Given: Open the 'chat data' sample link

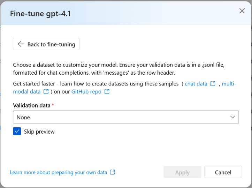Looking at the screenshot, I should 195,84.
